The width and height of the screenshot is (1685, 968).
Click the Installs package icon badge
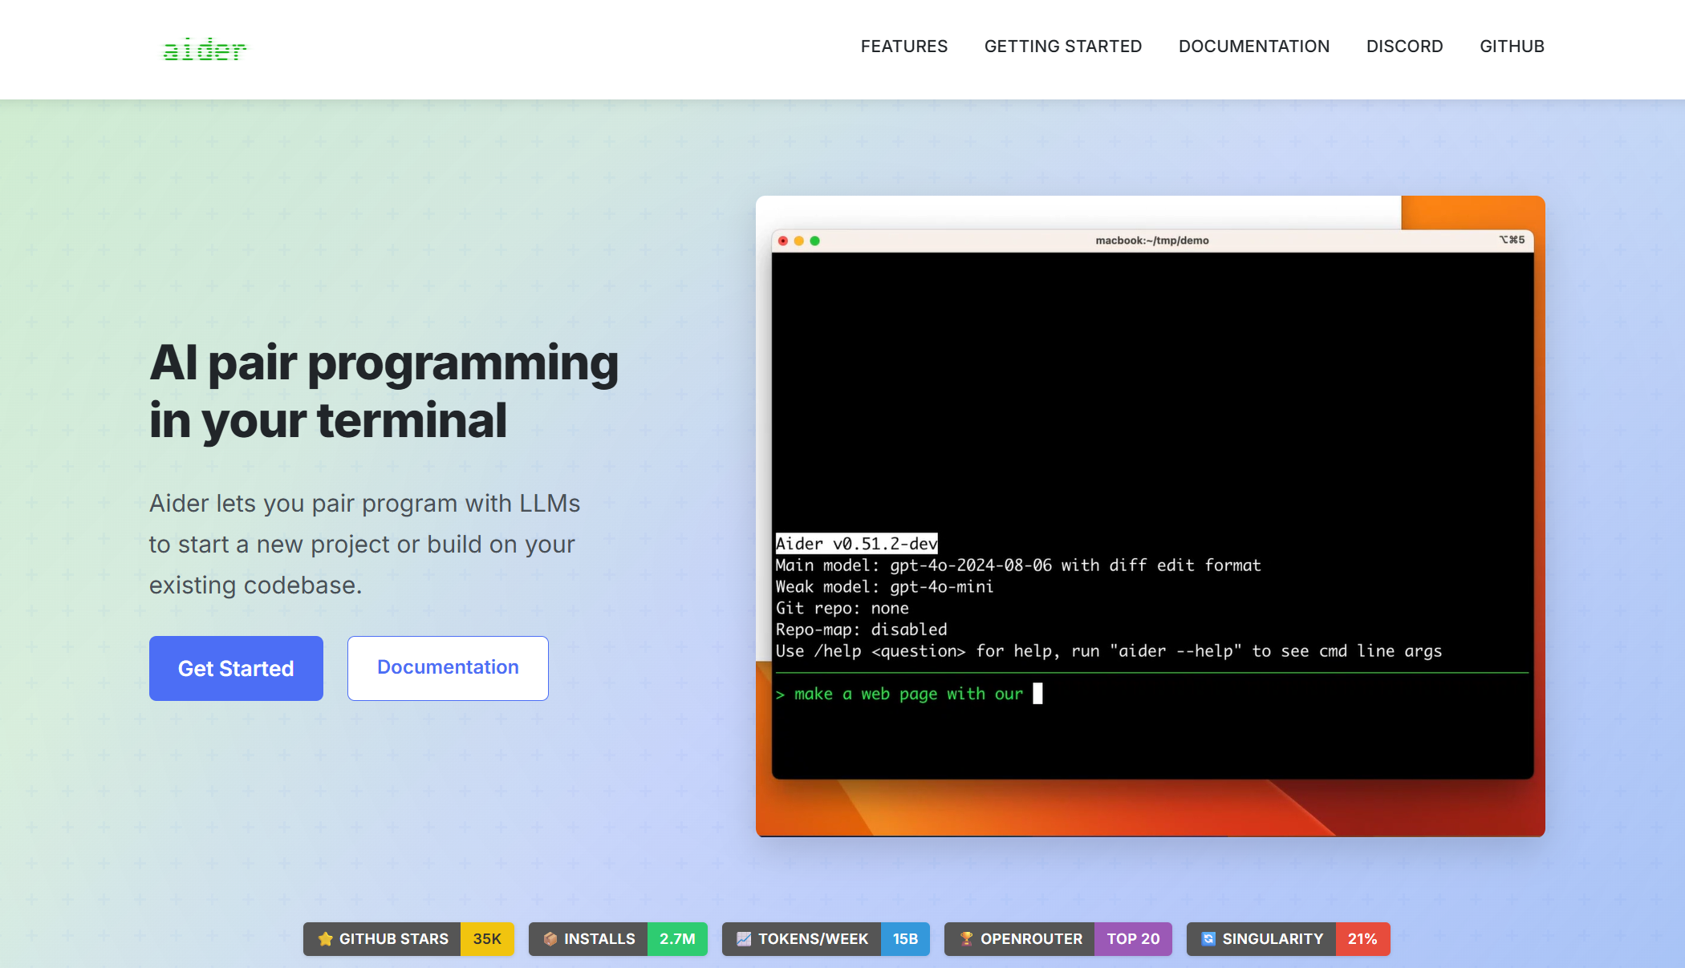point(550,939)
